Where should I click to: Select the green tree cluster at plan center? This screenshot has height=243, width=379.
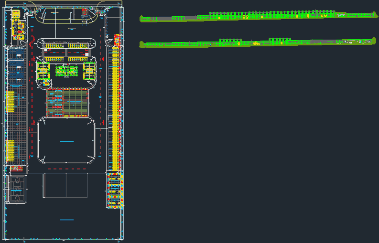66,71
